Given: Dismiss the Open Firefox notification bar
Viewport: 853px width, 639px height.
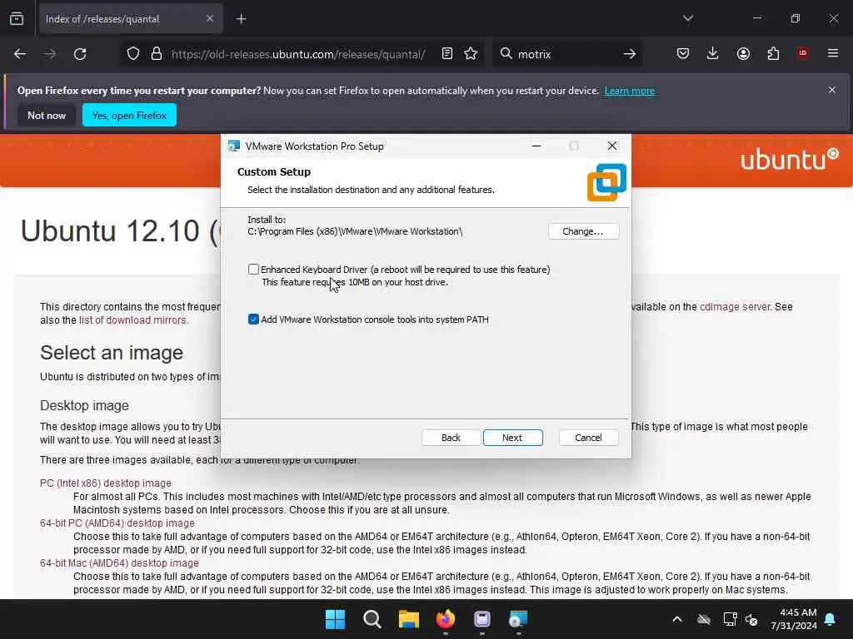Looking at the screenshot, I should click(x=832, y=90).
